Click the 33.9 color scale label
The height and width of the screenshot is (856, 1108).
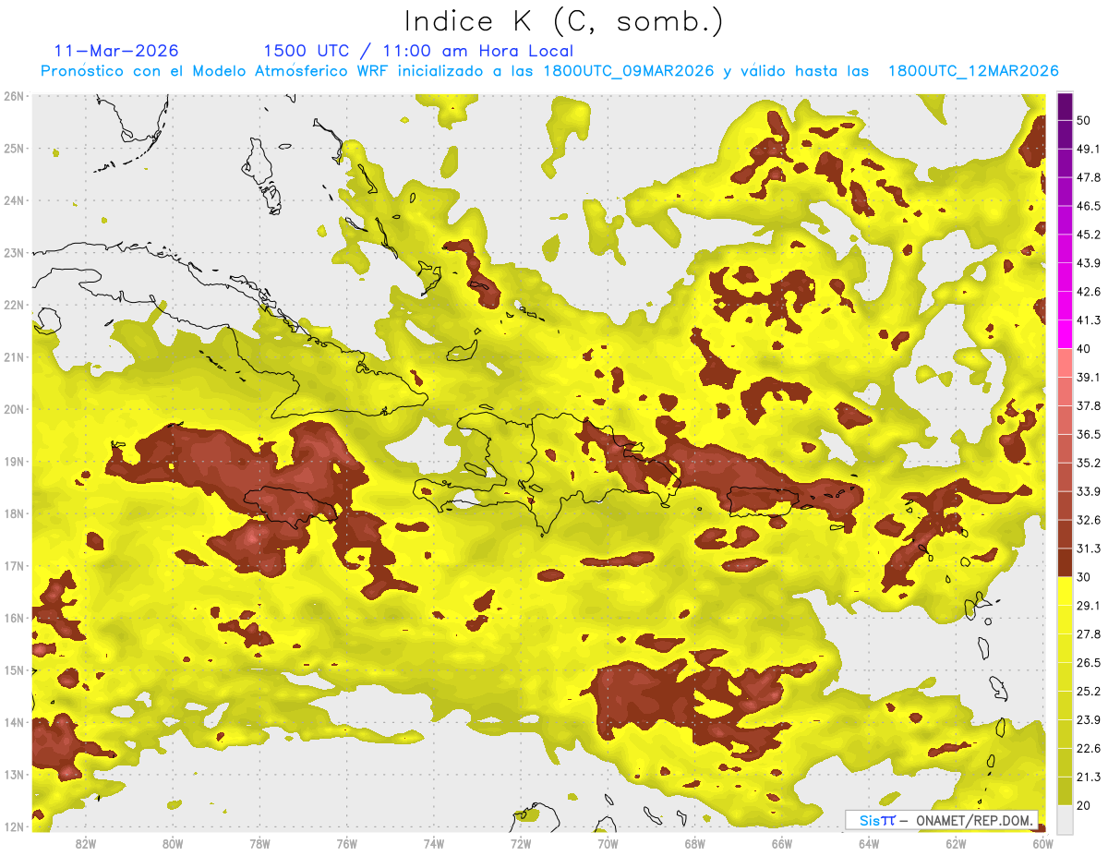tap(1088, 492)
